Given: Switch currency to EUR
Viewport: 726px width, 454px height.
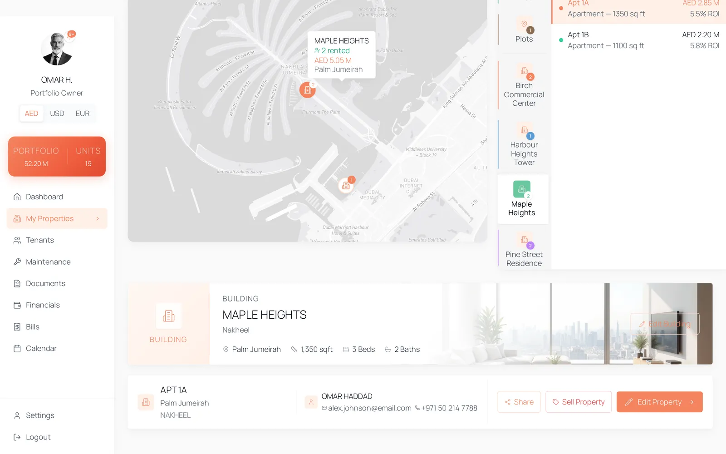Looking at the screenshot, I should (83, 113).
